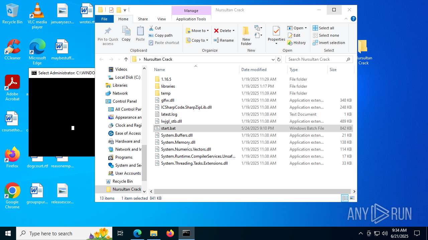Click Task View on taskbar
This screenshot has height=240, width=428.
coord(121,233)
